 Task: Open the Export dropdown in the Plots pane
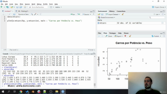click(118, 36)
